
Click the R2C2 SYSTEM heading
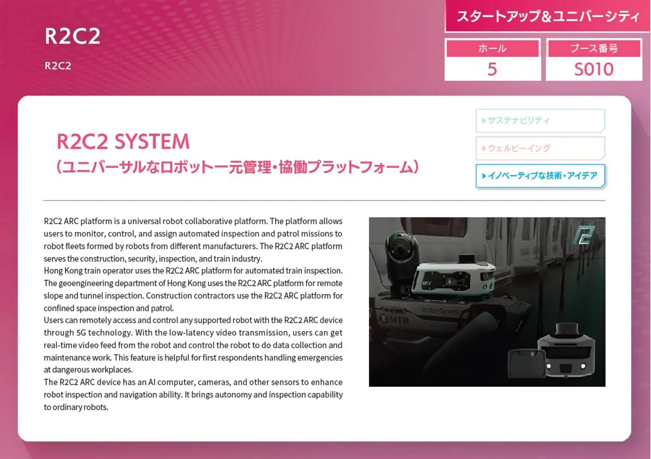pyautogui.click(x=123, y=142)
